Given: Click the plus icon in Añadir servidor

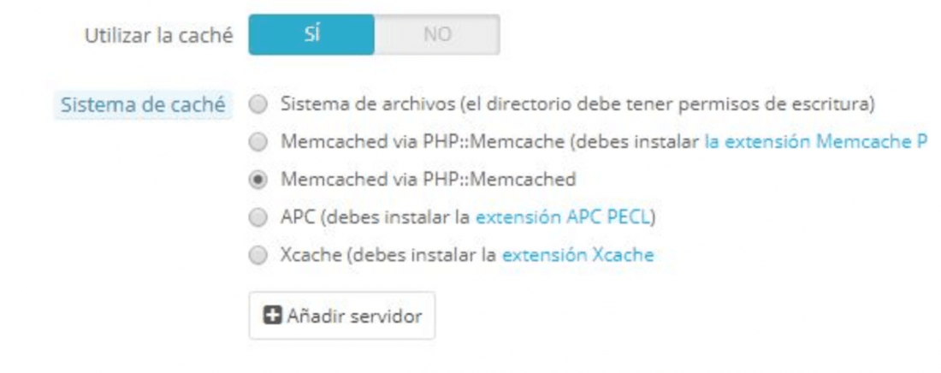Looking at the screenshot, I should click(272, 316).
